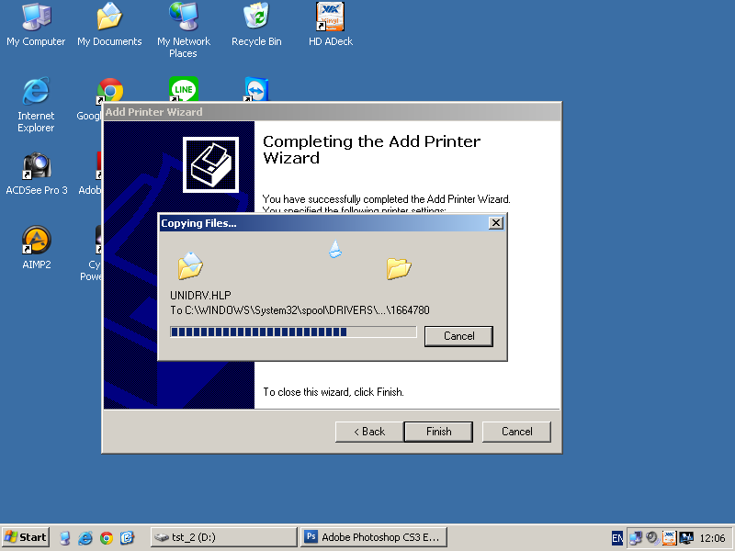
Task: Click display monitor tray icon
Action: click(x=685, y=537)
